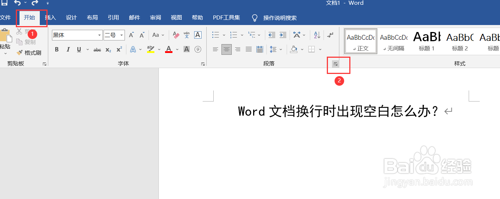The image size is (500, 199).
Task: Open the PDF工具集 tab
Action: [x=227, y=18]
